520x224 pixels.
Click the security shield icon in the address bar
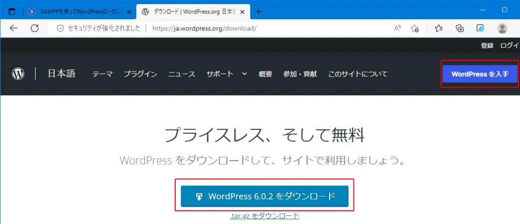click(60, 28)
